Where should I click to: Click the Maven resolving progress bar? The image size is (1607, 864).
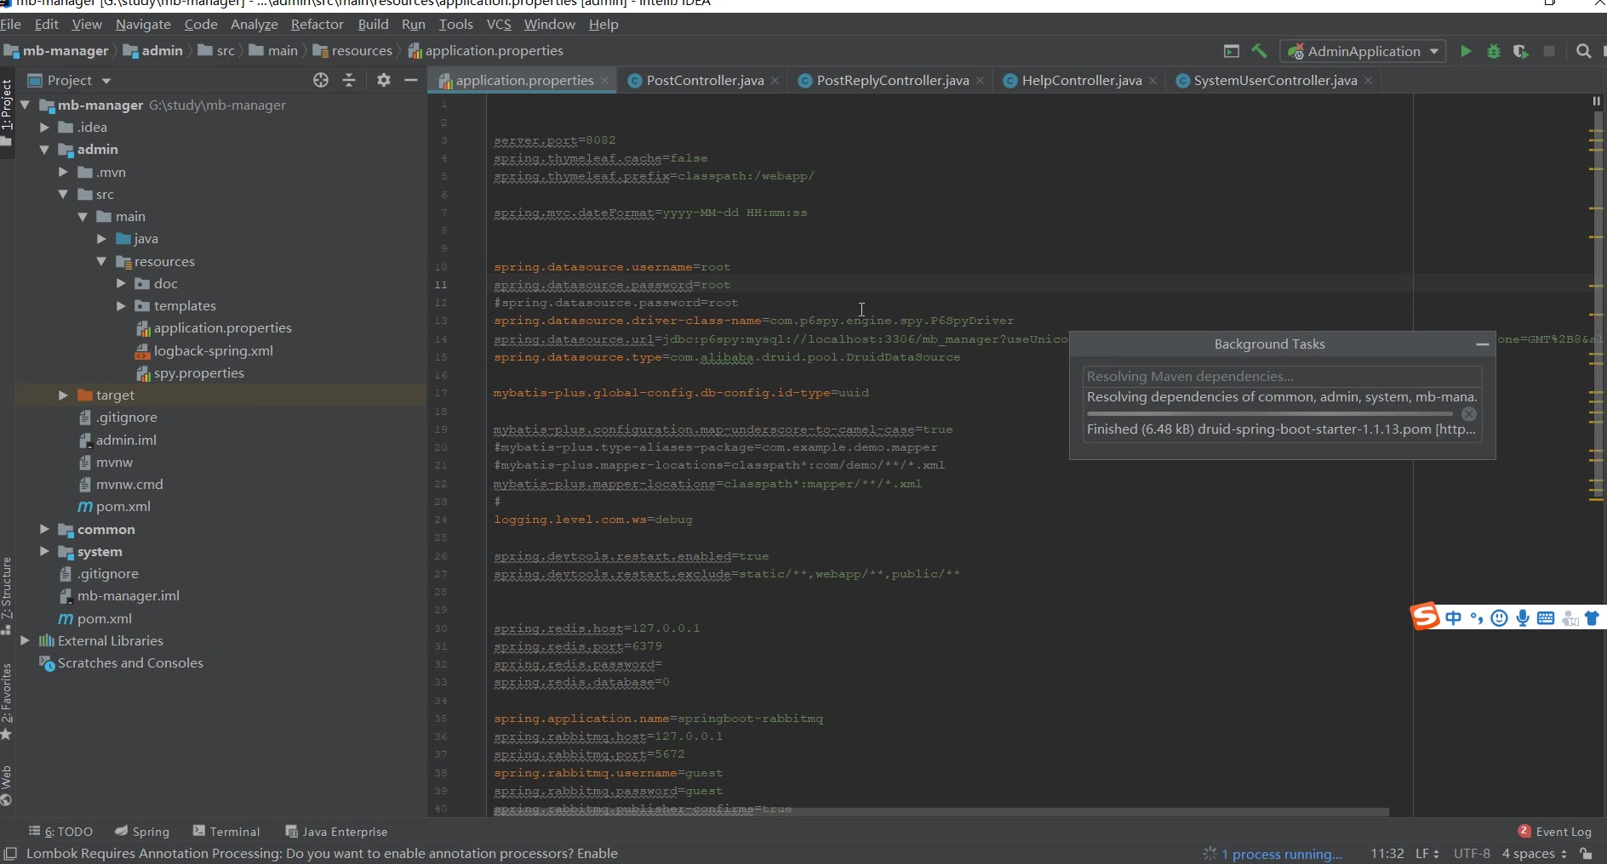[x=1270, y=414]
